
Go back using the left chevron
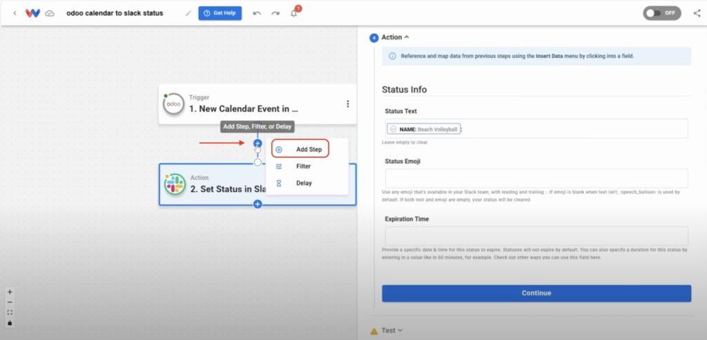coord(15,13)
